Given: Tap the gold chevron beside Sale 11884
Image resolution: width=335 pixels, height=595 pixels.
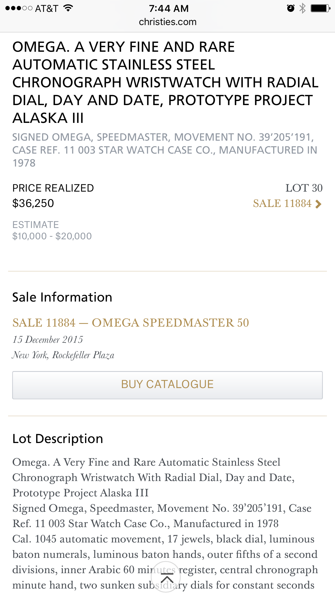Looking at the screenshot, I should click(x=318, y=204).
